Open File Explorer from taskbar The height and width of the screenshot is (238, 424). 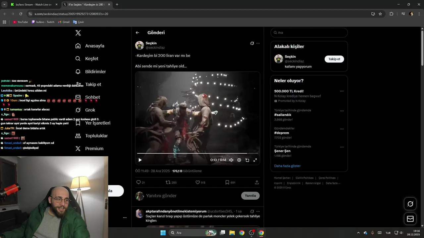232,233
